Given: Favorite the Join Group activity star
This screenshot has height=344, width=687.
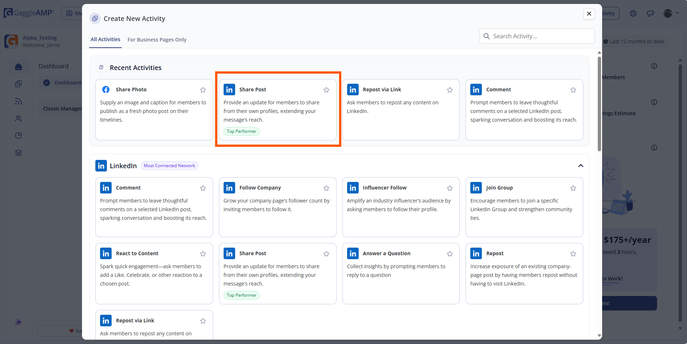Looking at the screenshot, I should 573,188.
